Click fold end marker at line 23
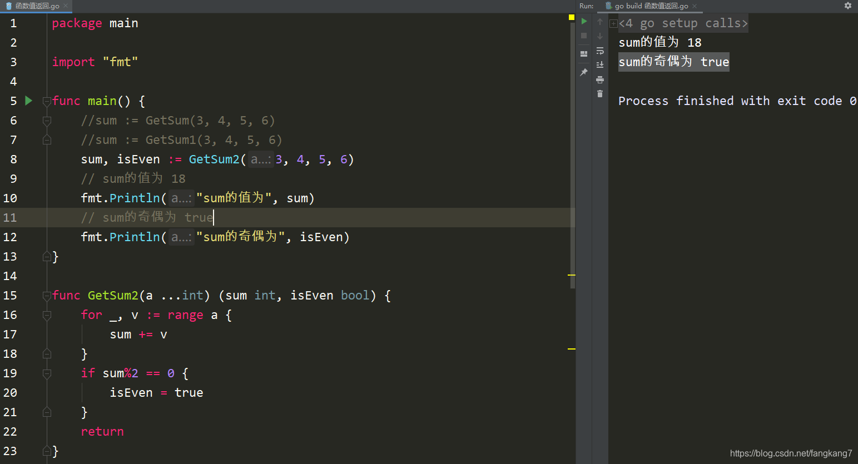The height and width of the screenshot is (464, 858). 47,451
